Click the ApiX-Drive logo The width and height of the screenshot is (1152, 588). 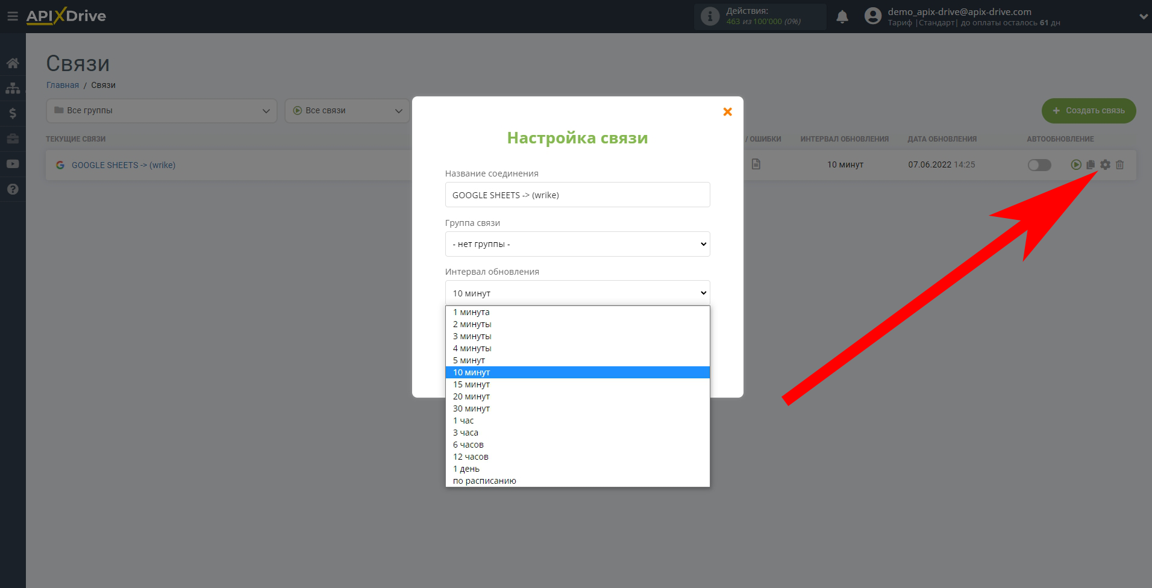click(x=66, y=16)
